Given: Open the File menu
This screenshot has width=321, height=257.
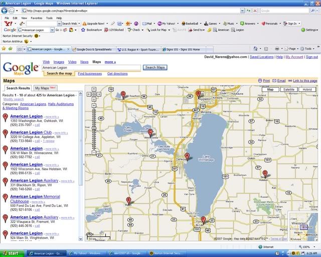Looking at the screenshot, I should click(7, 18).
